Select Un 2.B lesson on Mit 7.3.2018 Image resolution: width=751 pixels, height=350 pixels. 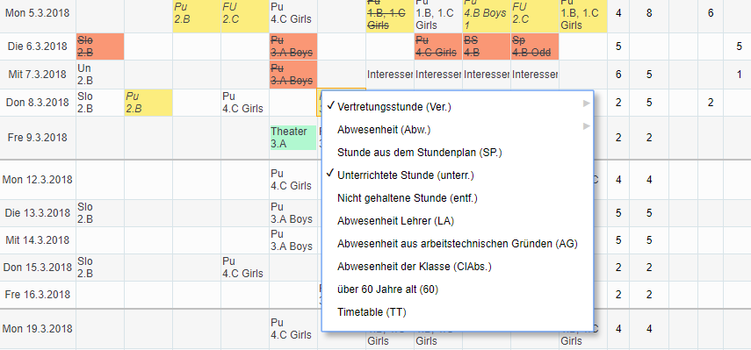click(100, 75)
